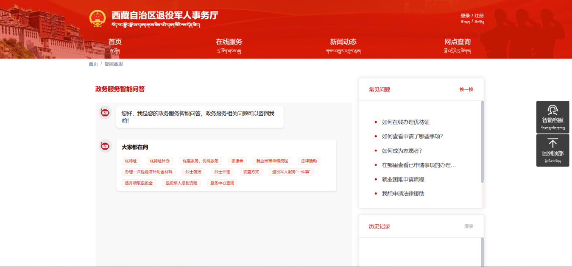
Task: Open 新闻动态 in the navigation bar
Action: click(x=343, y=42)
